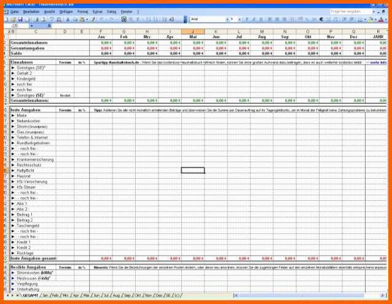
Task: Open the Font Color dropdown arrow
Action: click(386, 19)
